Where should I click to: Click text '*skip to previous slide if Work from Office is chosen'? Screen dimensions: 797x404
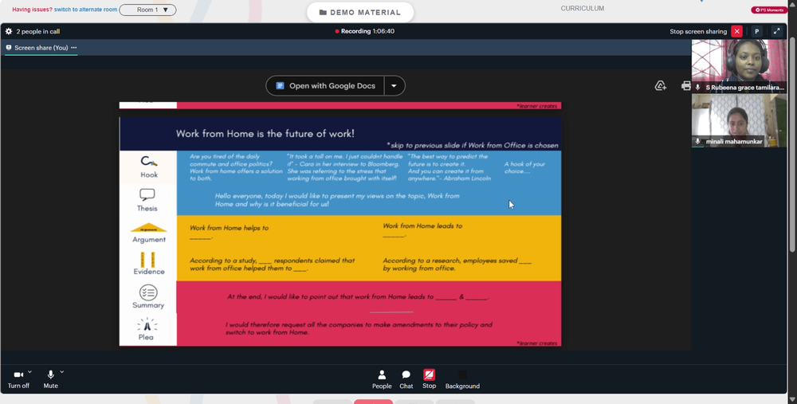(x=472, y=145)
